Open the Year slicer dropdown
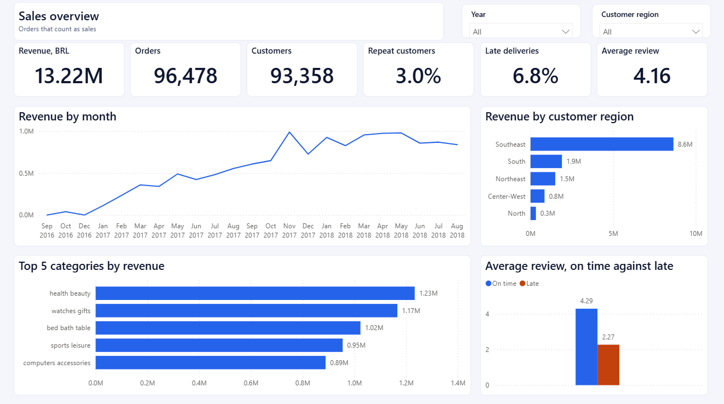This screenshot has width=724, height=404. coord(521,32)
